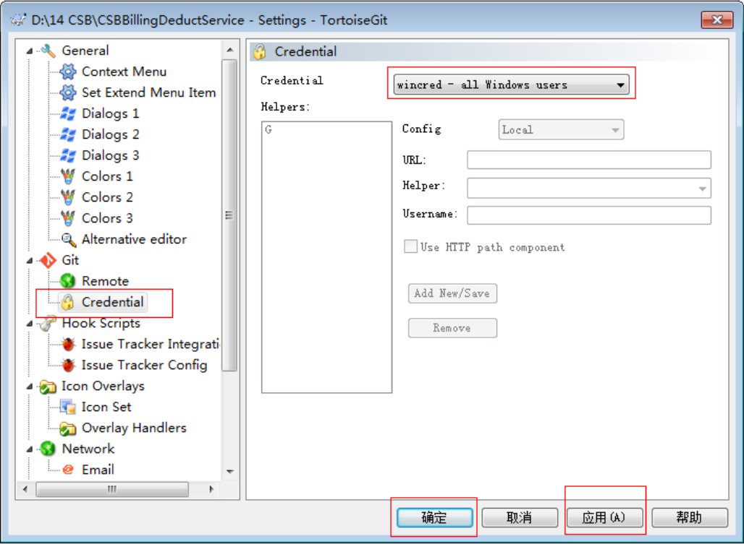Click tree scroll right arrow

tap(211, 489)
